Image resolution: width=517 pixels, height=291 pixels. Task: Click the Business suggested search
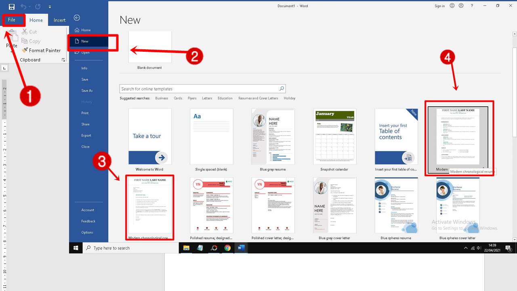[x=162, y=98]
